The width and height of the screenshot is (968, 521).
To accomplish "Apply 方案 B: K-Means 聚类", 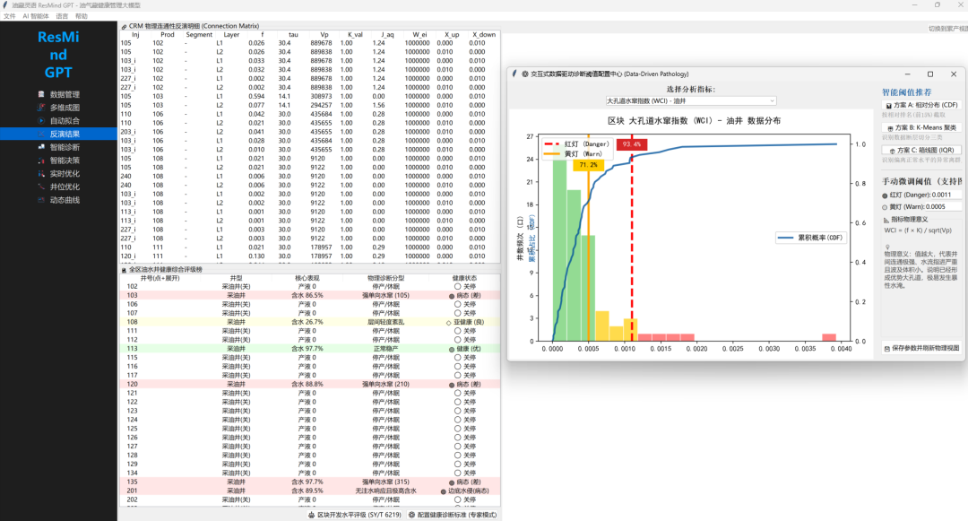I will [921, 127].
